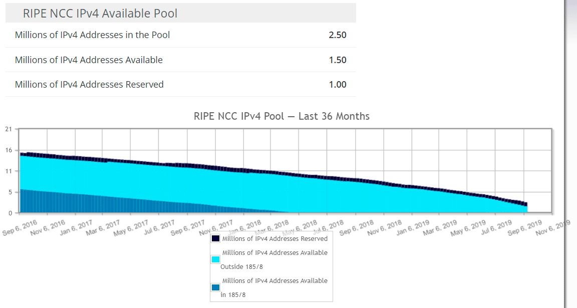
Task: Toggle the Available in 185/8 legend label
Action: pyautogui.click(x=274, y=281)
